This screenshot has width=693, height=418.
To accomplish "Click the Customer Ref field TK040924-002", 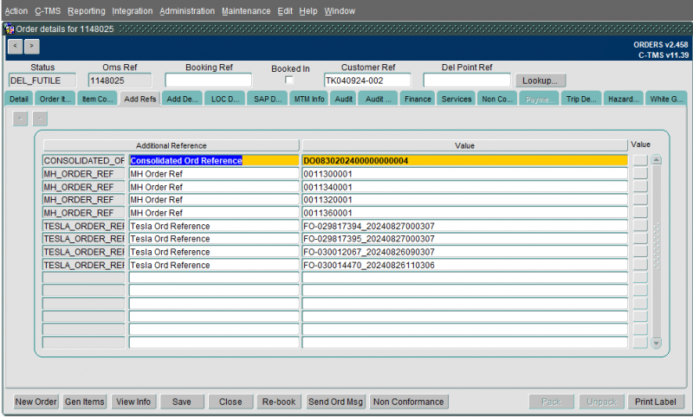I will click(x=366, y=80).
